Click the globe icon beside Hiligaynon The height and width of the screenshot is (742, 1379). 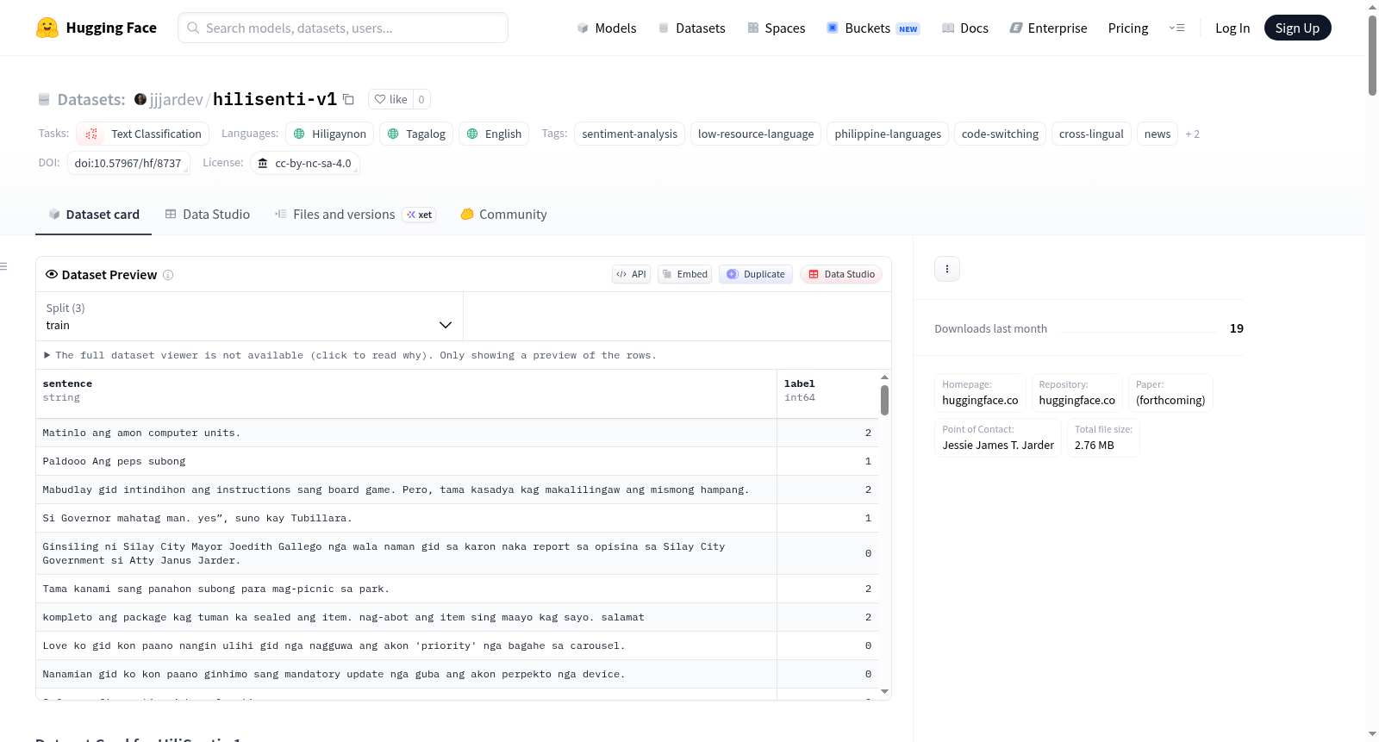[299, 134]
